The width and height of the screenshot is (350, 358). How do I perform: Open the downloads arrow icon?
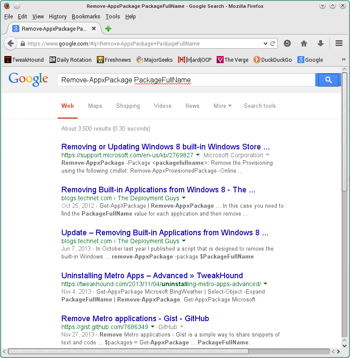click(321, 43)
